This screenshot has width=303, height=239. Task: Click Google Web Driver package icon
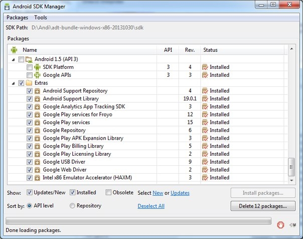click(x=37, y=170)
